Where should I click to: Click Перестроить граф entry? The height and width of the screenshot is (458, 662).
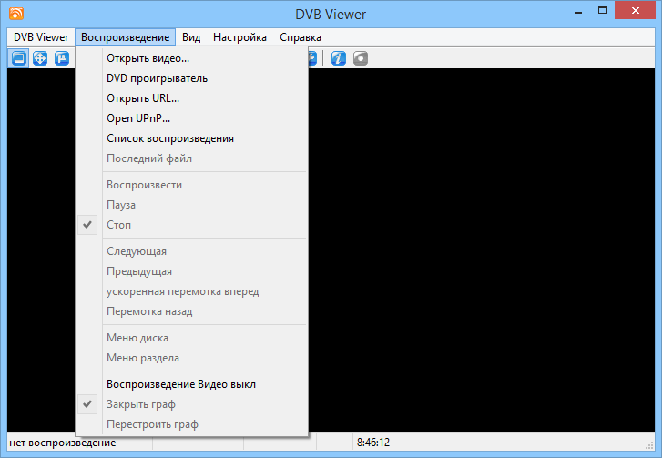point(191,424)
